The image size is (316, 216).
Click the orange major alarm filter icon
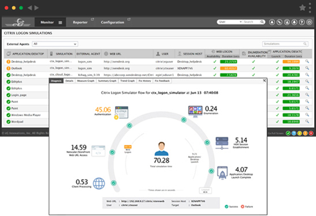pos(305,133)
